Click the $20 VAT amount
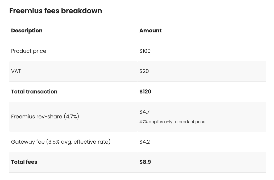274x180 pixels. tap(144, 71)
